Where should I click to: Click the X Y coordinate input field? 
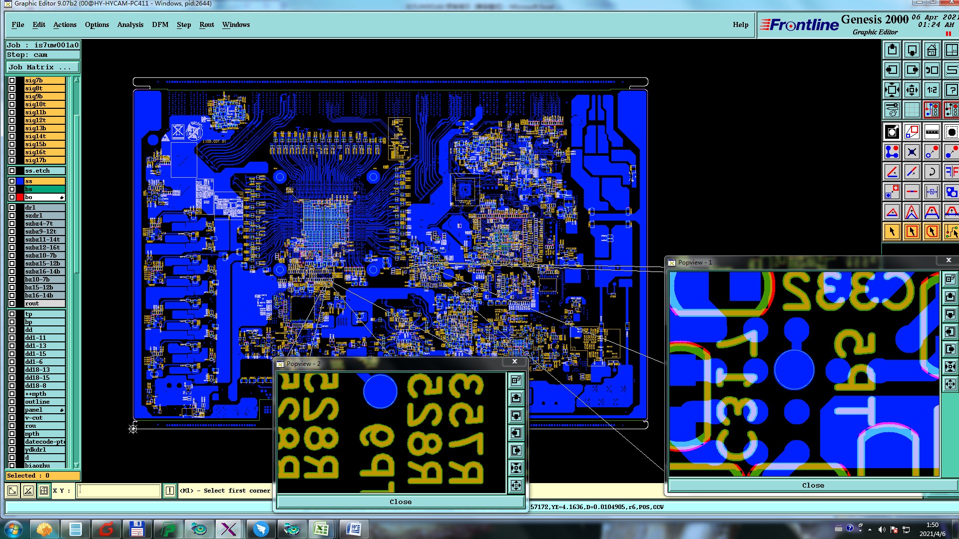(119, 491)
